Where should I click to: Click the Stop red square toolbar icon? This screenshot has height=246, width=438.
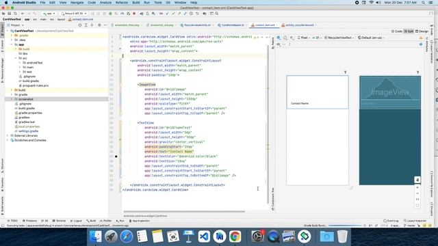coord(134,14)
